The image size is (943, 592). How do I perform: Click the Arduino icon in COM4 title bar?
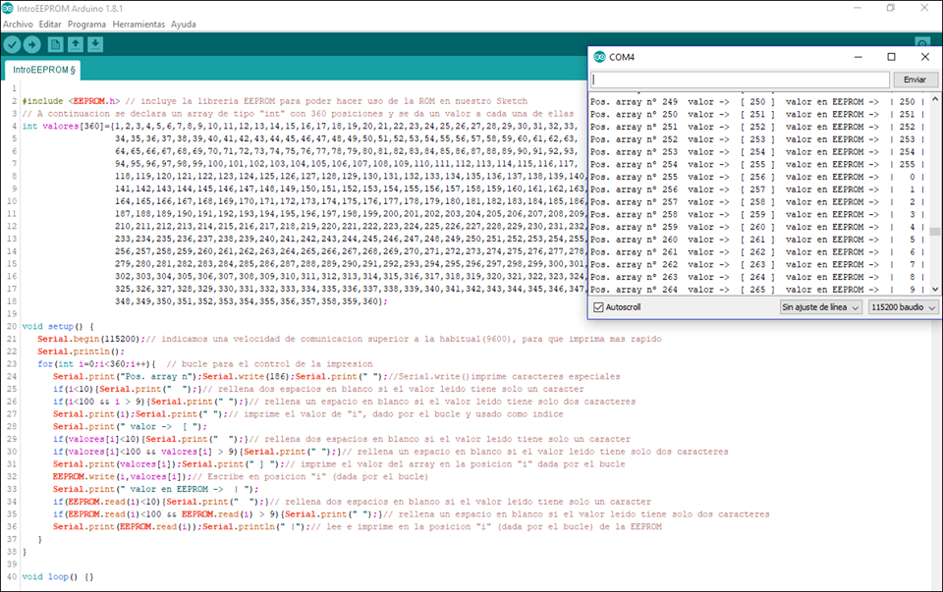point(597,56)
